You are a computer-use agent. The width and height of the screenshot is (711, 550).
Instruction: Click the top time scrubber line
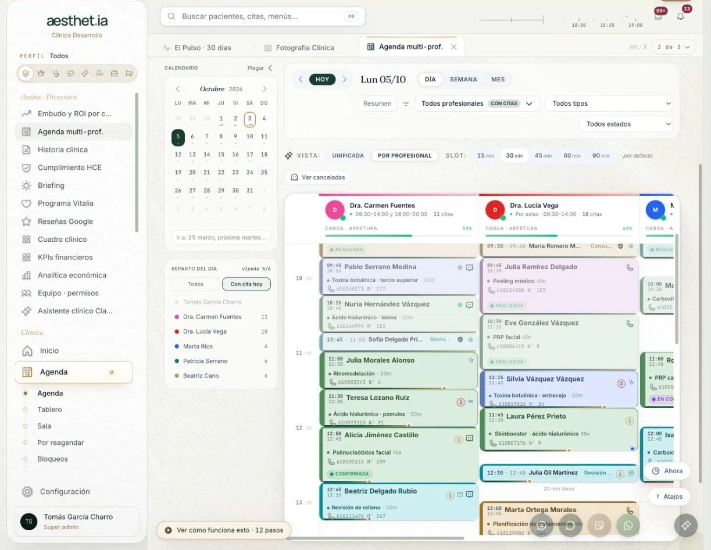[511, 20]
